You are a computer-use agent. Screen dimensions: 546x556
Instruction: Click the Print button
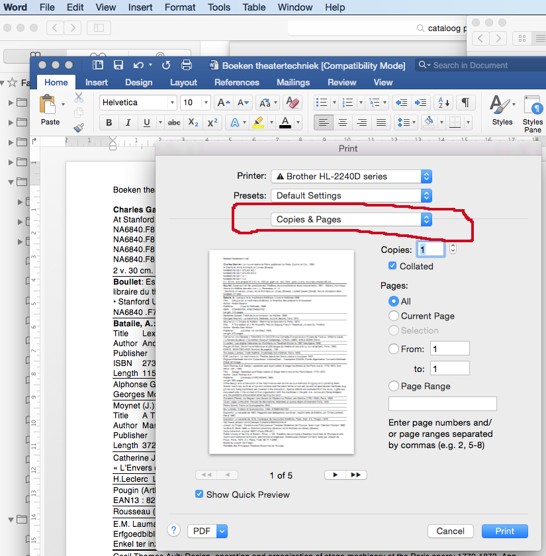click(504, 531)
